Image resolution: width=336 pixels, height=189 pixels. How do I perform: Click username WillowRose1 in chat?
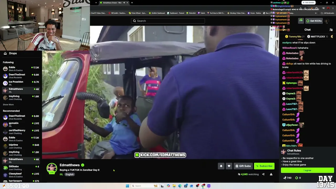point(289,48)
